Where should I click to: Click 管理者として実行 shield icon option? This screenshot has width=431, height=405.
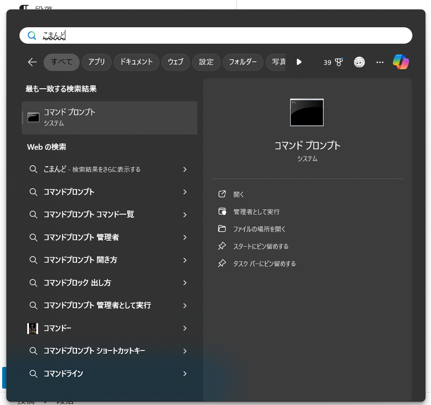point(256,212)
